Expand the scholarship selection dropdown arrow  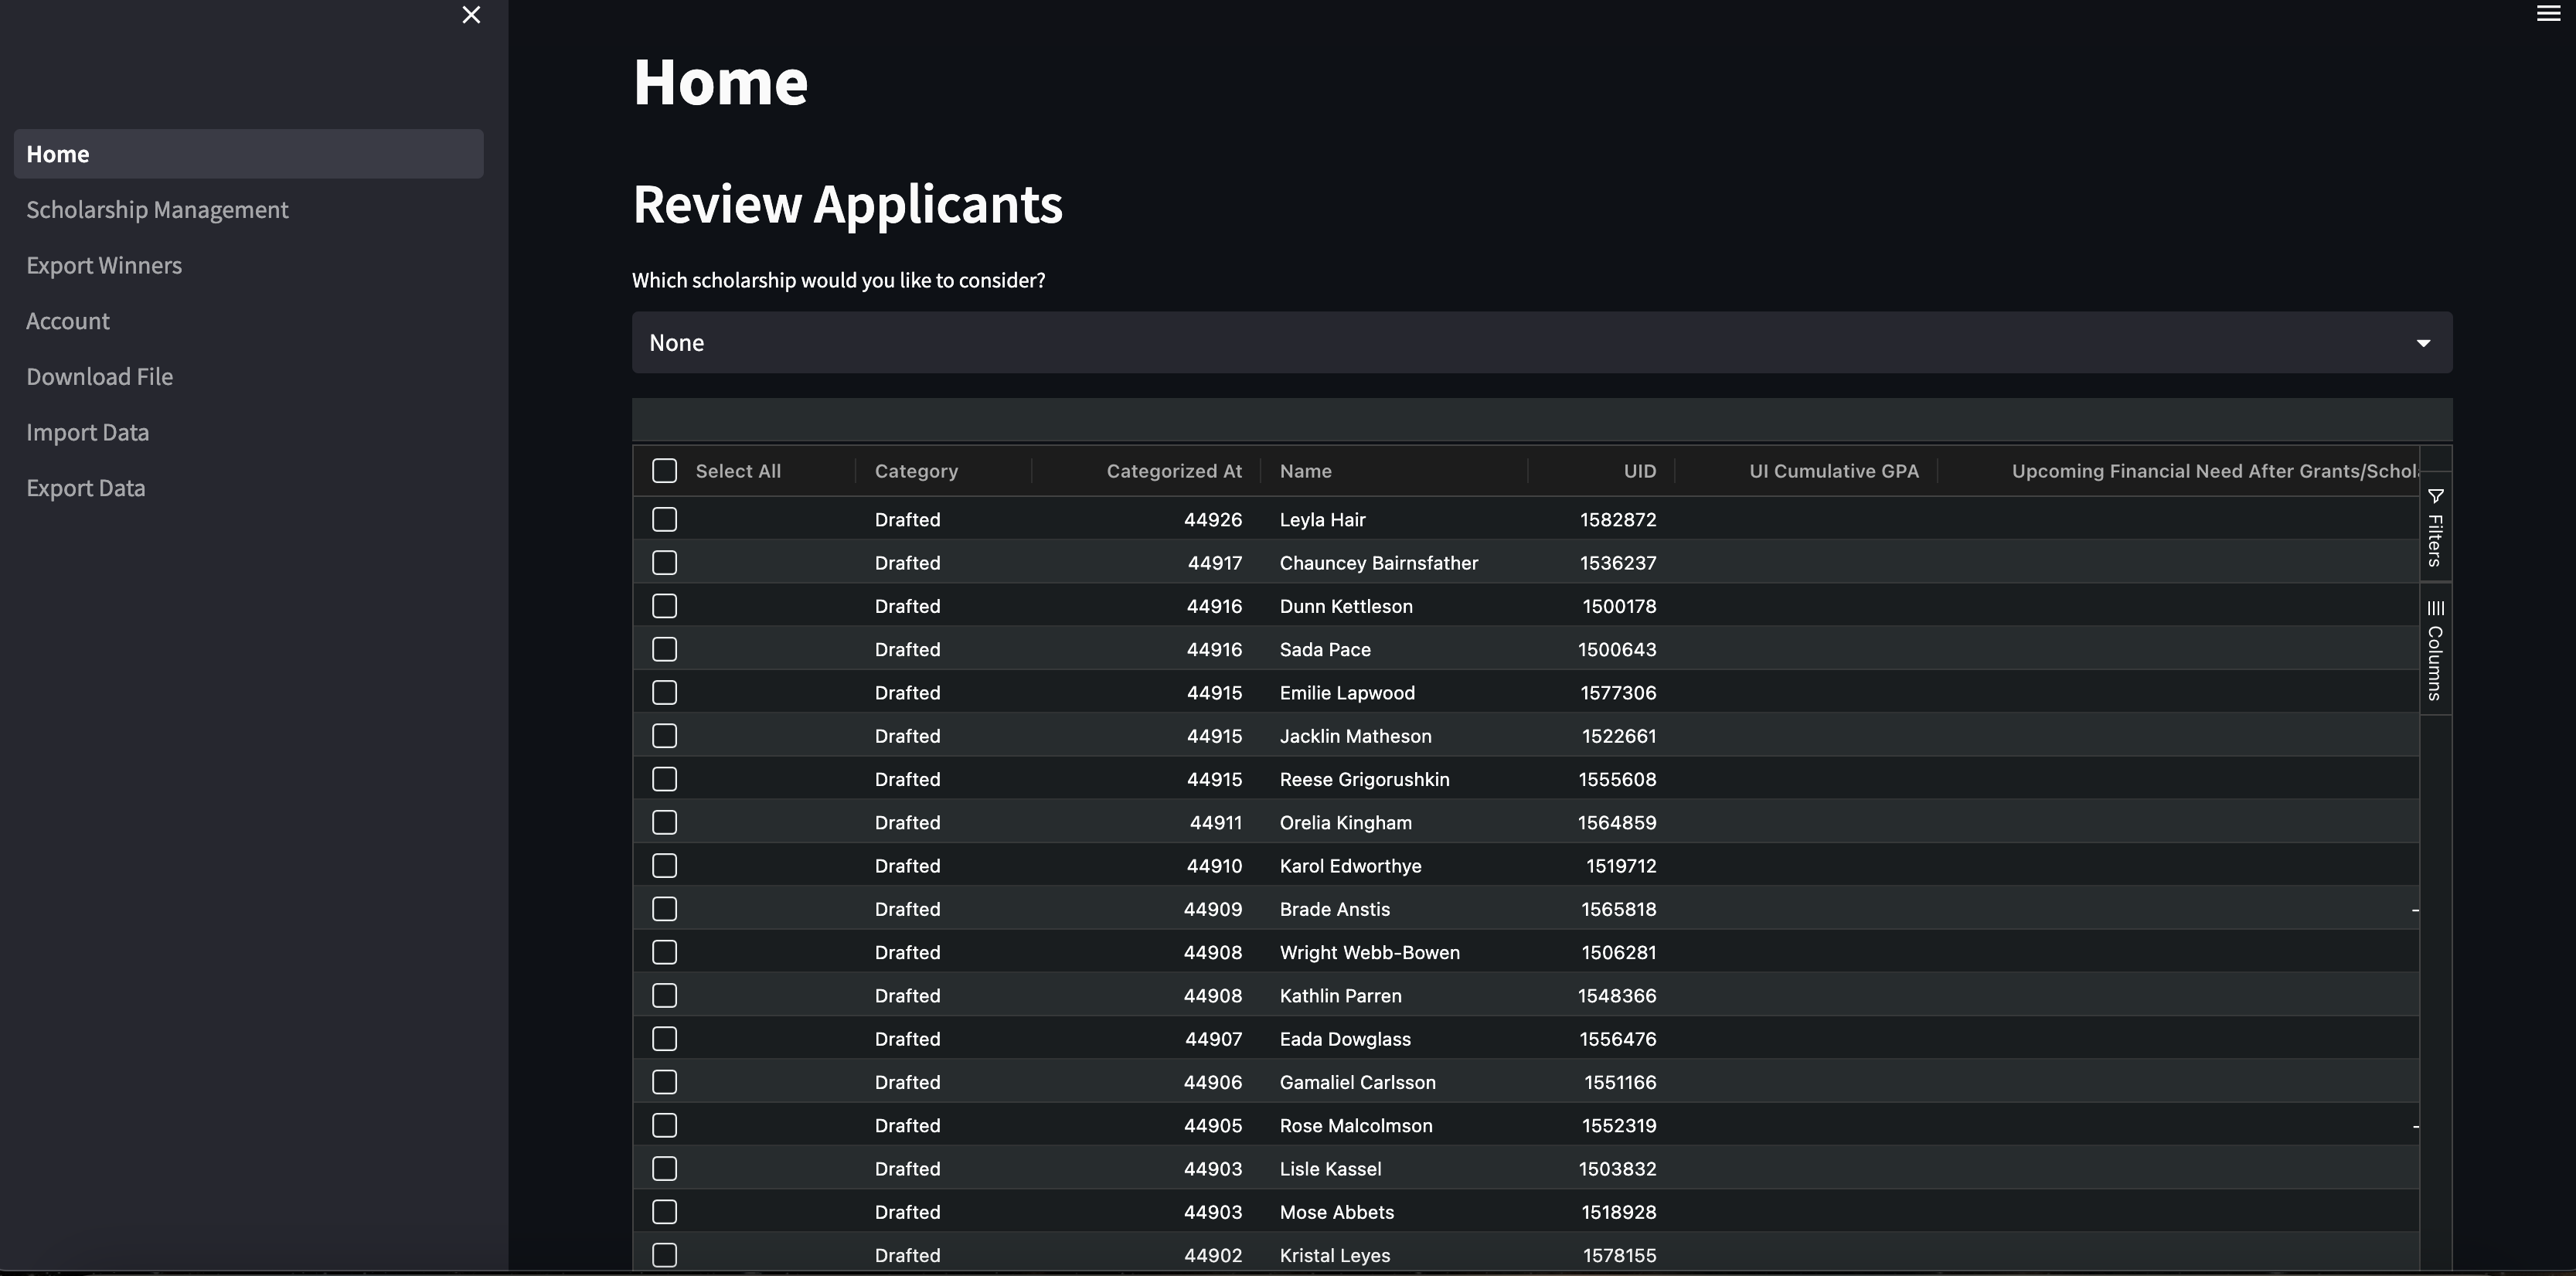(x=2423, y=343)
